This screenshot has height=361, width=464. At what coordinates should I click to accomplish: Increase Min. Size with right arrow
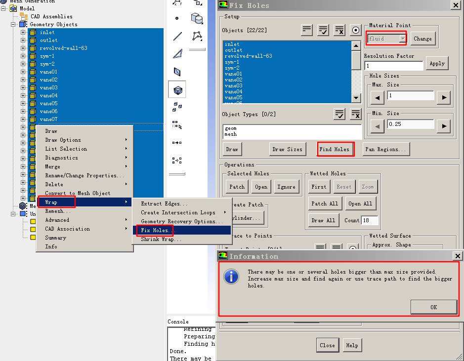tap(444, 126)
